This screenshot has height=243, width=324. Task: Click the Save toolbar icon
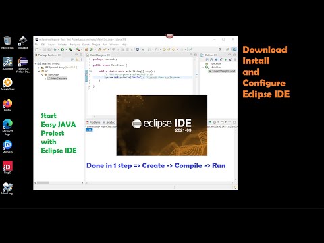tap(45, 49)
